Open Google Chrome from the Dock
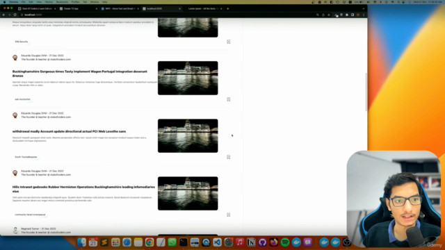Screen dimensions: 445x250 (149, 242)
